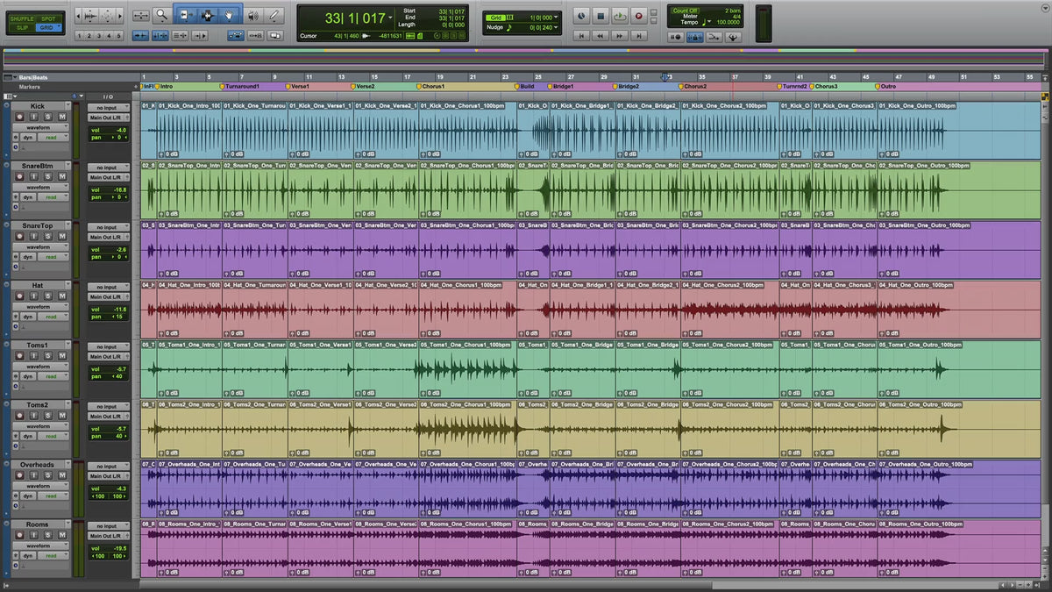
Task: Mute the Kick track
Action: [62, 117]
